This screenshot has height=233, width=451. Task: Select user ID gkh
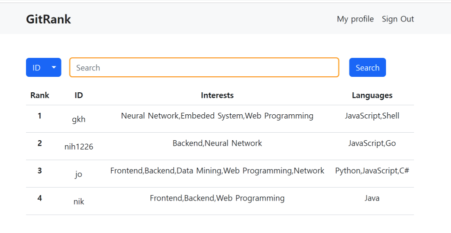(x=78, y=119)
